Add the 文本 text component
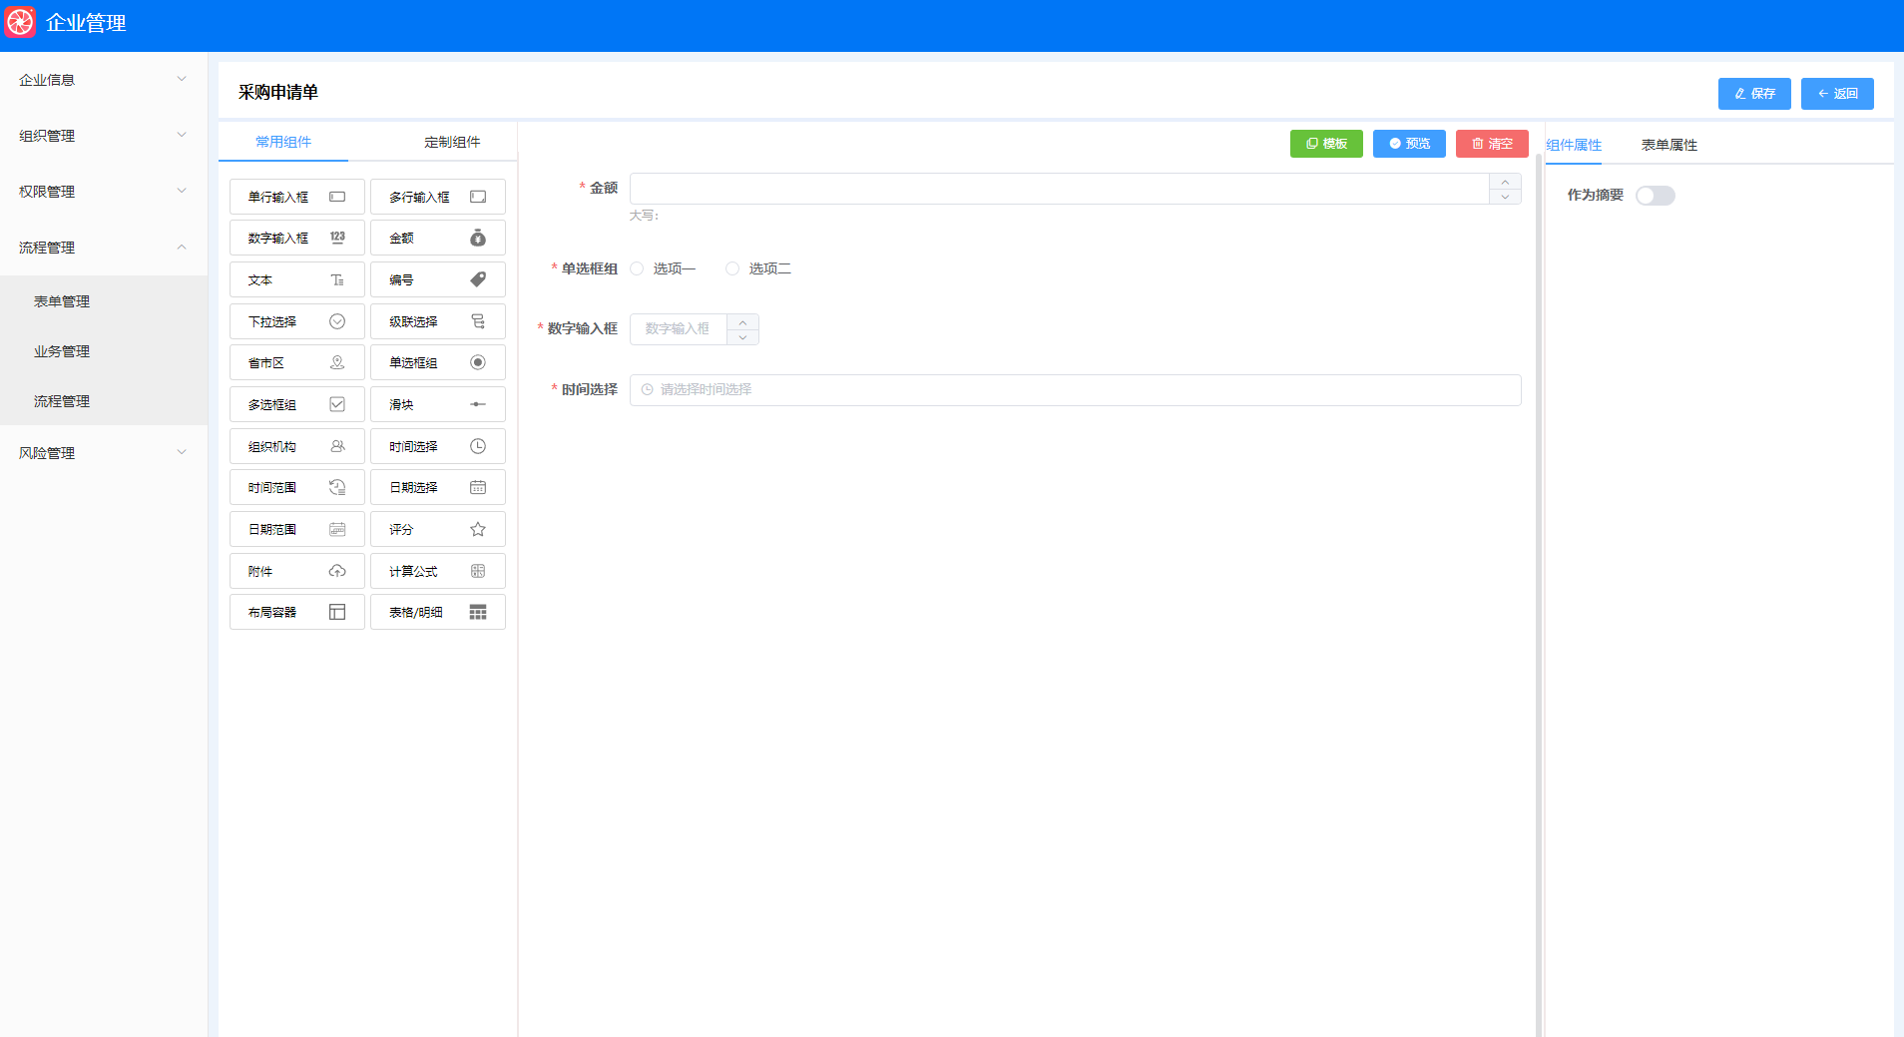Image resolution: width=1904 pixels, height=1037 pixels. 297,279
